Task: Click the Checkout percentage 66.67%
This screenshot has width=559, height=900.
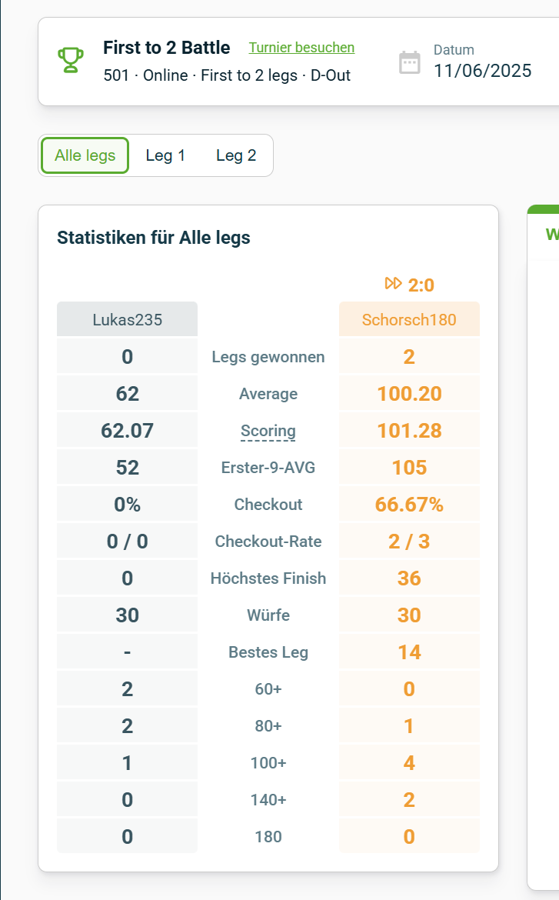Action: tap(409, 504)
